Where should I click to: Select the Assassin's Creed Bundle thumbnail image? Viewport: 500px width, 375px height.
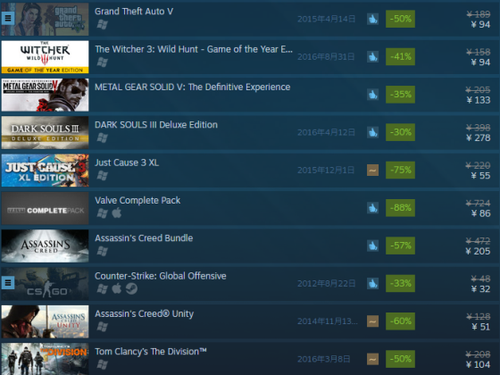(x=45, y=246)
